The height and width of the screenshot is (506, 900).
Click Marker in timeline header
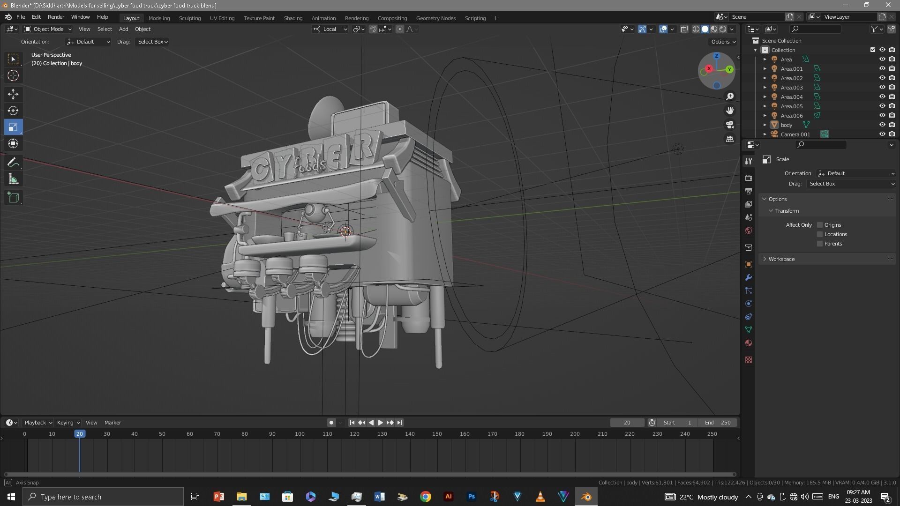pos(112,423)
